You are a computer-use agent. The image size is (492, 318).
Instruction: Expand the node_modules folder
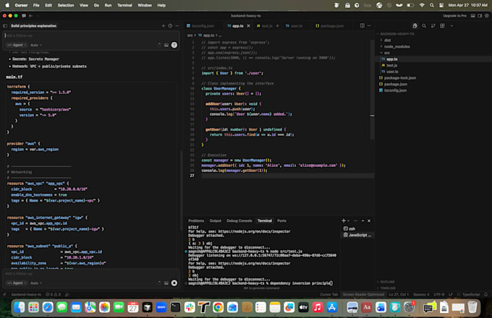pos(396,47)
